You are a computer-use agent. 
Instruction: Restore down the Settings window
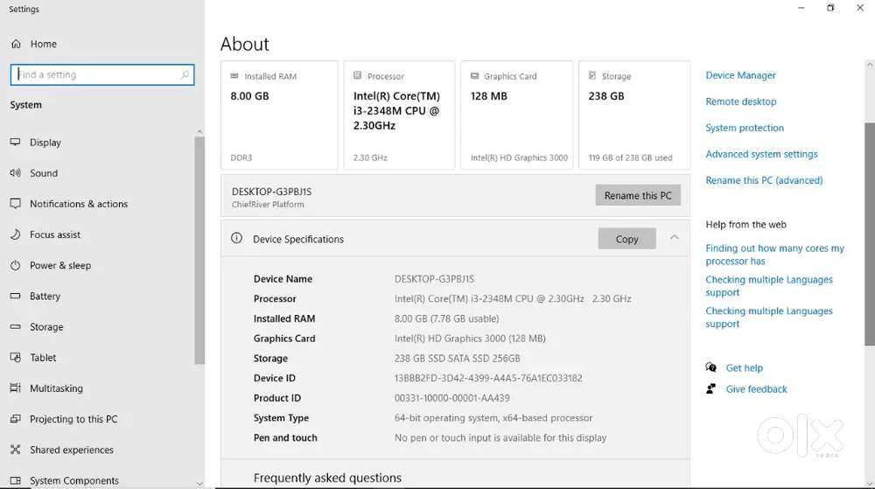(x=830, y=8)
